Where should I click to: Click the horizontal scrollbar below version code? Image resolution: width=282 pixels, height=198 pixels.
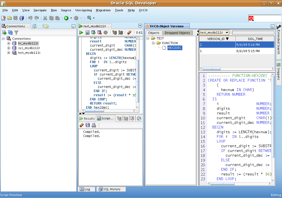pos(223,183)
